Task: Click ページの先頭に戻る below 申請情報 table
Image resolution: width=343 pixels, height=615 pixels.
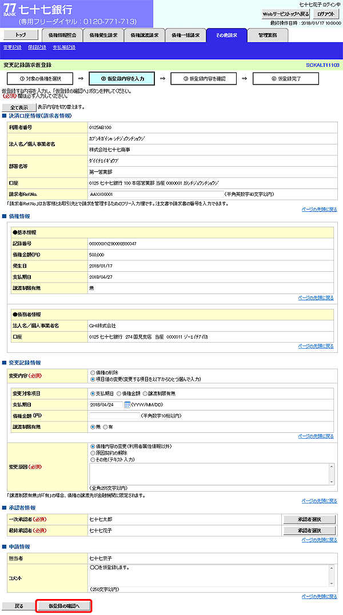Action: tap(319, 597)
